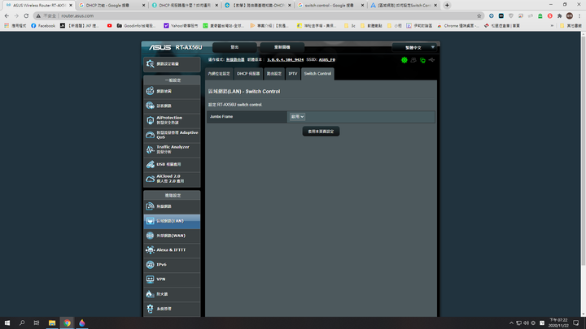Viewport: 586px width, 329px height.
Task: Open the Administration sidebar item
Action: [x=172, y=309]
